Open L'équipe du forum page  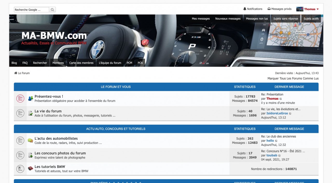pos(110,63)
